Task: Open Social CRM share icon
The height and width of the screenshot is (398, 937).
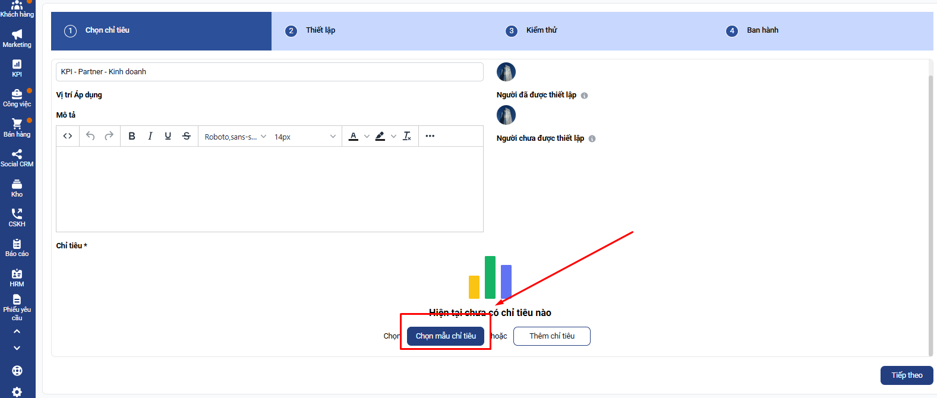Action: [x=17, y=157]
